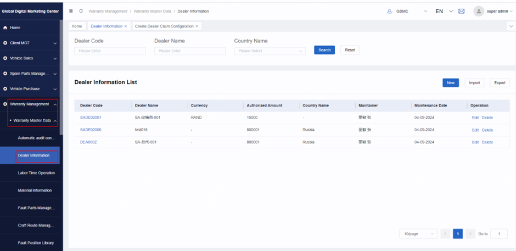Click the New dealer button

click(451, 83)
